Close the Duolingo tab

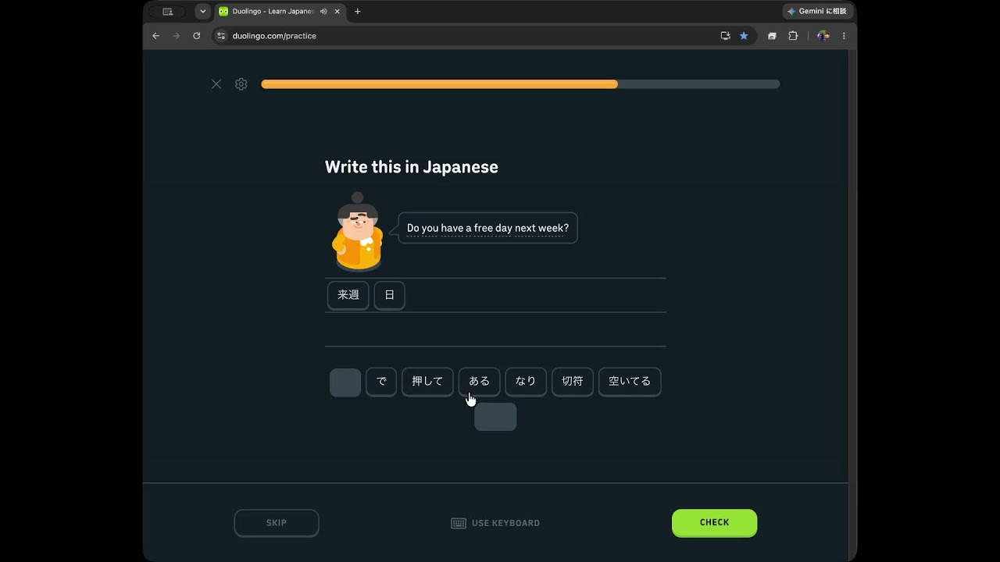(x=337, y=12)
